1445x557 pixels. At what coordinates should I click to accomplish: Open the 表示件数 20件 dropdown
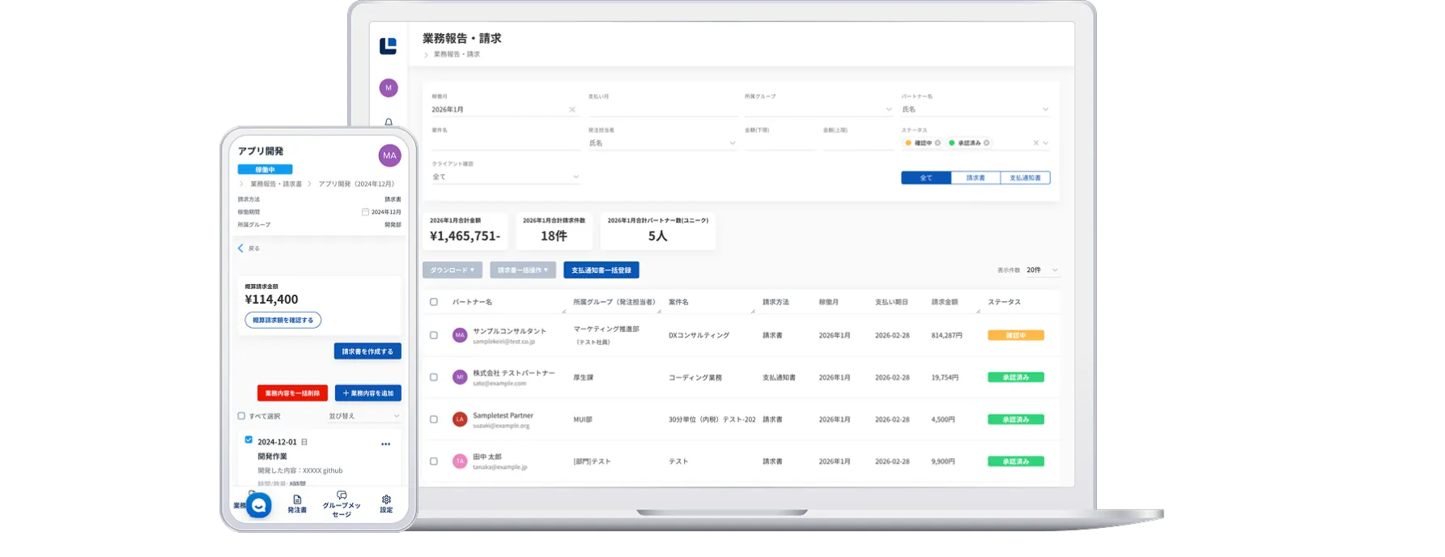pos(1042,270)
